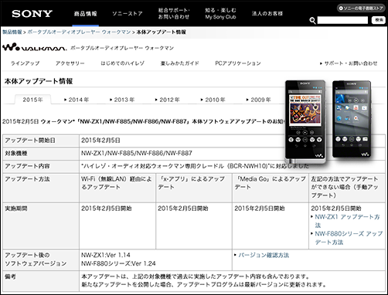Screen dimensions: 388x295
Task: Click the 検索 search button
Action: coord(379,20)
